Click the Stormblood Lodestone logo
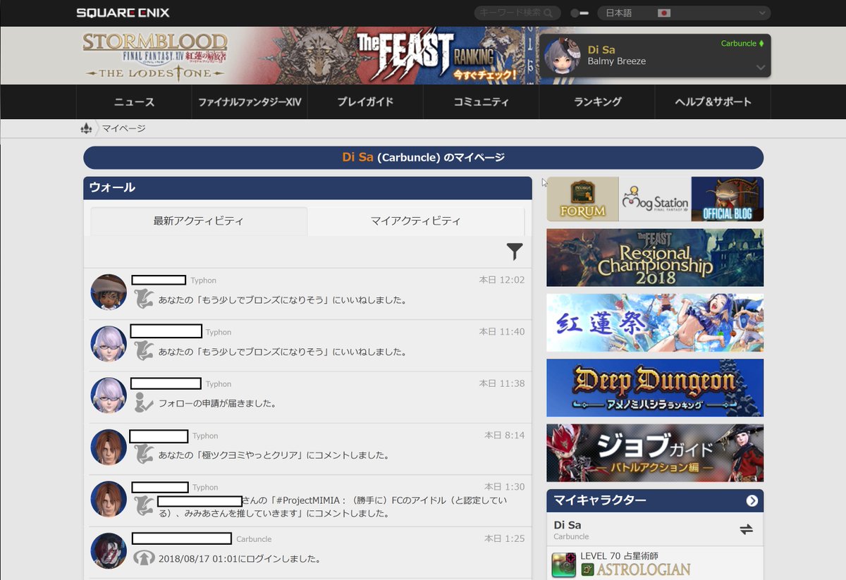 point(155,55)
